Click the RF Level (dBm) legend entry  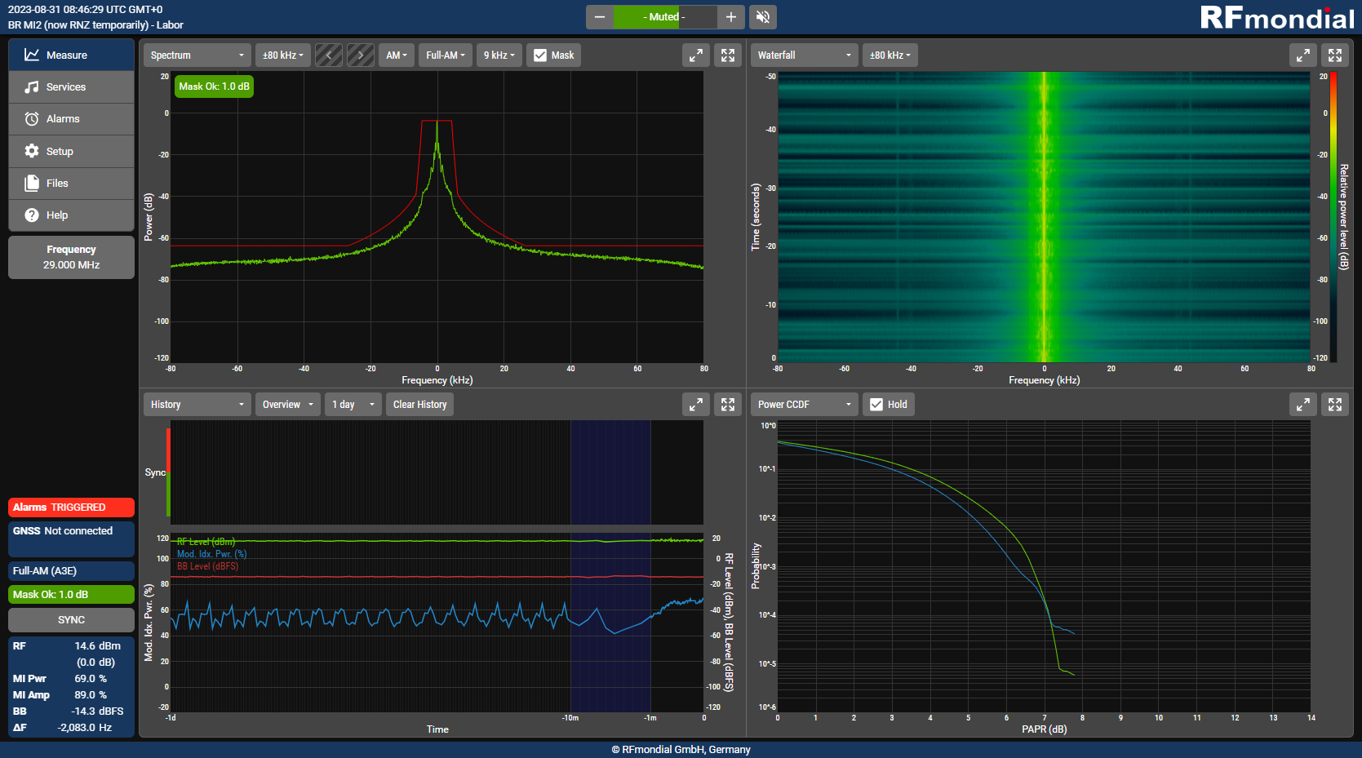[x=206, y=542]
